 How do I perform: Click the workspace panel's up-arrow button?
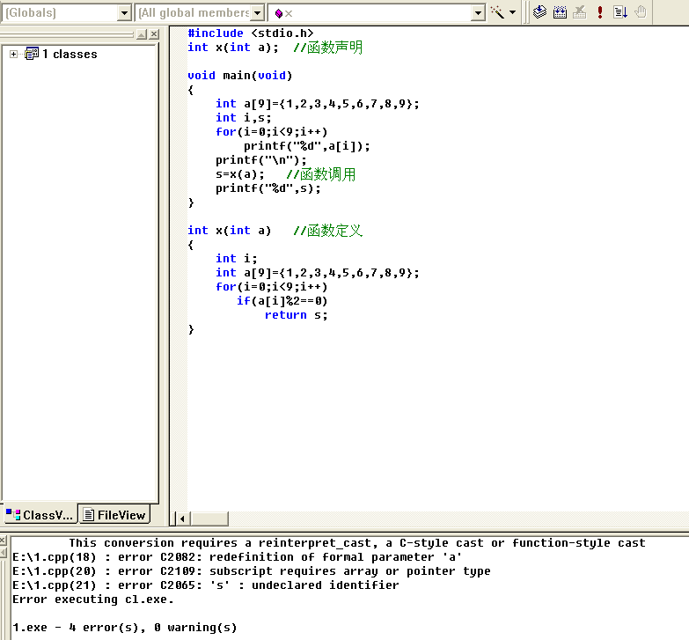pos(142,34)
